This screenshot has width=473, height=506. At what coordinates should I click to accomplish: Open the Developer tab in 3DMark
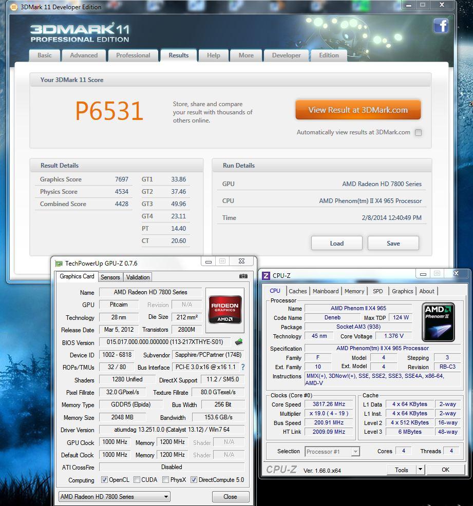point(287,55)
